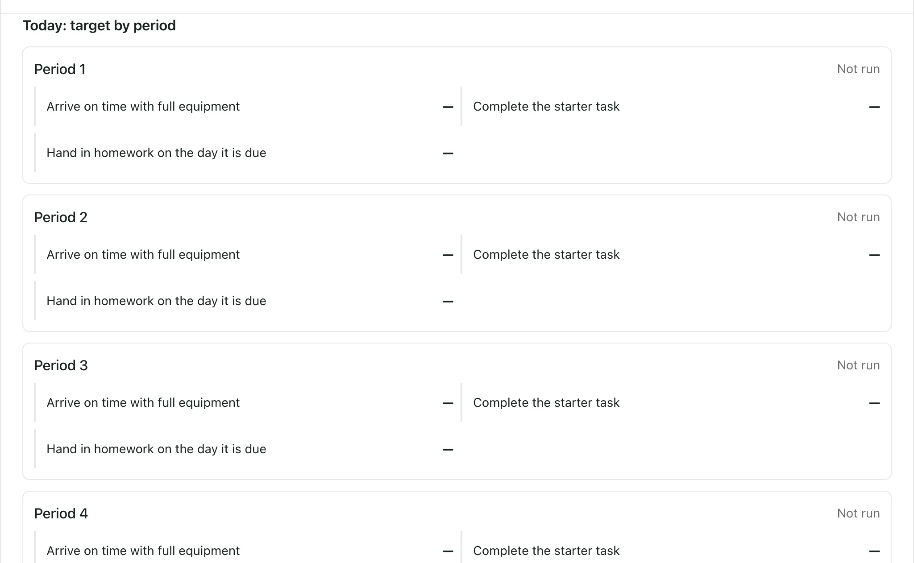This screenshot has width=914, height=563.
Task: Click Period 1 Not run status
Action: click(x=858, y=69)
